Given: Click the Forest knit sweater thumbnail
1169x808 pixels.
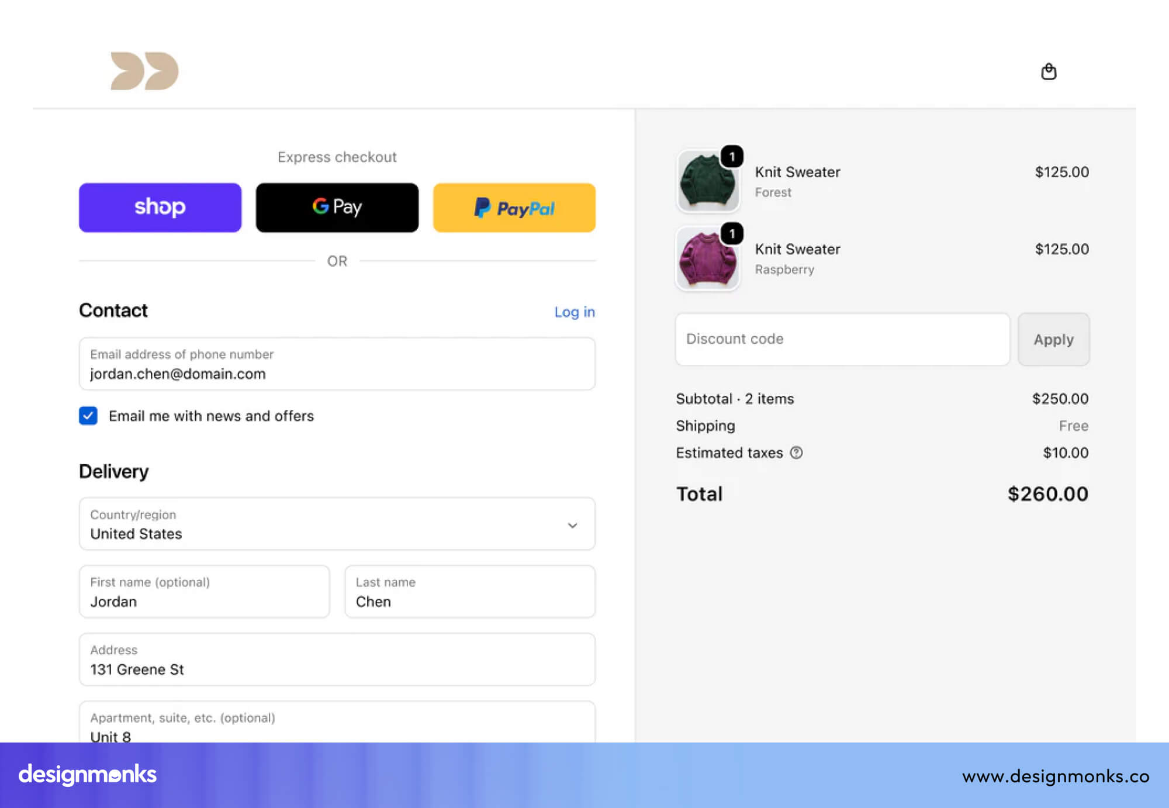Looking at the screenshot, I should click(x=708, y=181).
